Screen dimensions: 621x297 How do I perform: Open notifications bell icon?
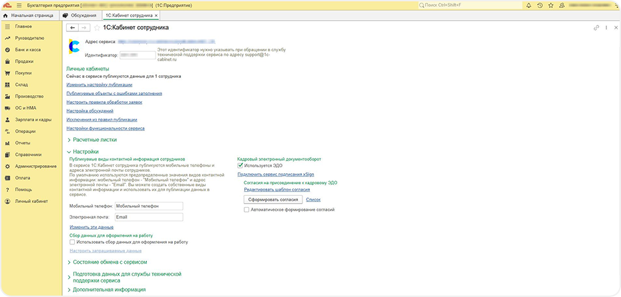tap(529, 5)
